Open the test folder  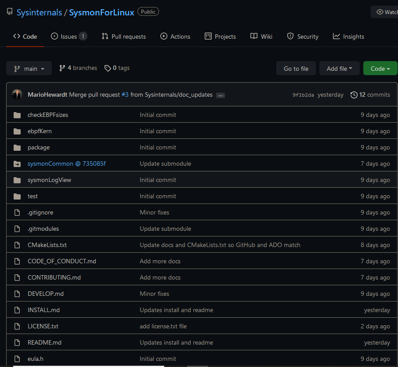33,196
